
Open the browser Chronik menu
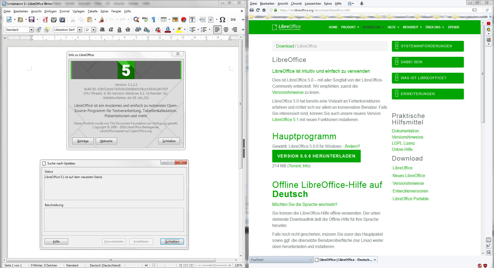click(296, 4)
